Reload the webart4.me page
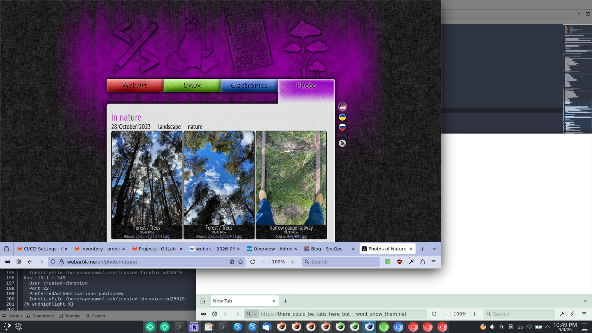 click(x=253, y=262)
